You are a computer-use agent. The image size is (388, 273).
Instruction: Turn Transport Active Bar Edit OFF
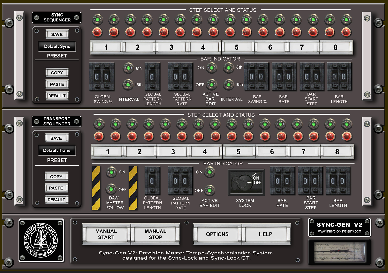click(210, 191)
